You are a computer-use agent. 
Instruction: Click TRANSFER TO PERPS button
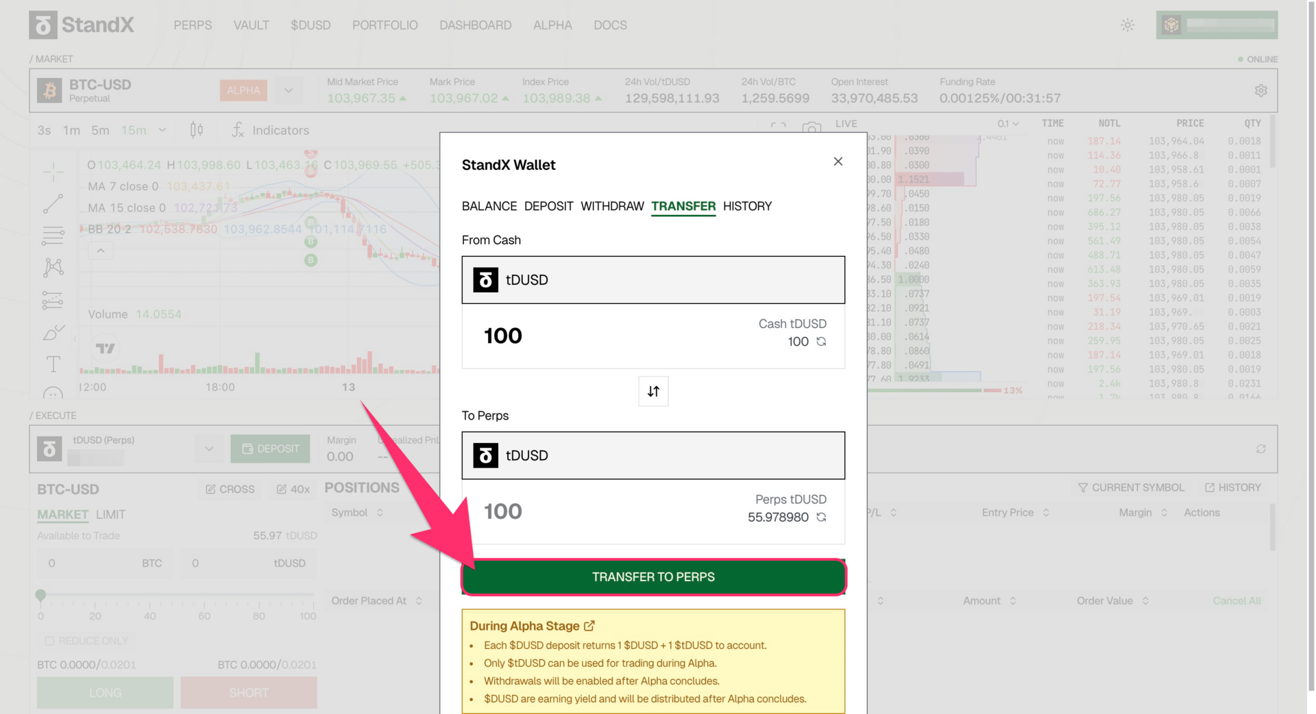653,577
